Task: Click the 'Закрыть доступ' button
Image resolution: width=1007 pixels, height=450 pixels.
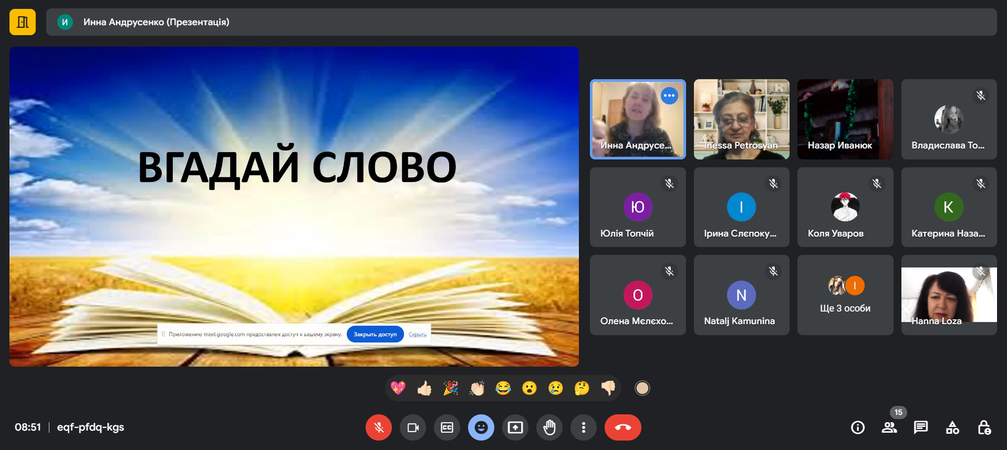Action: tap(375, 334)
